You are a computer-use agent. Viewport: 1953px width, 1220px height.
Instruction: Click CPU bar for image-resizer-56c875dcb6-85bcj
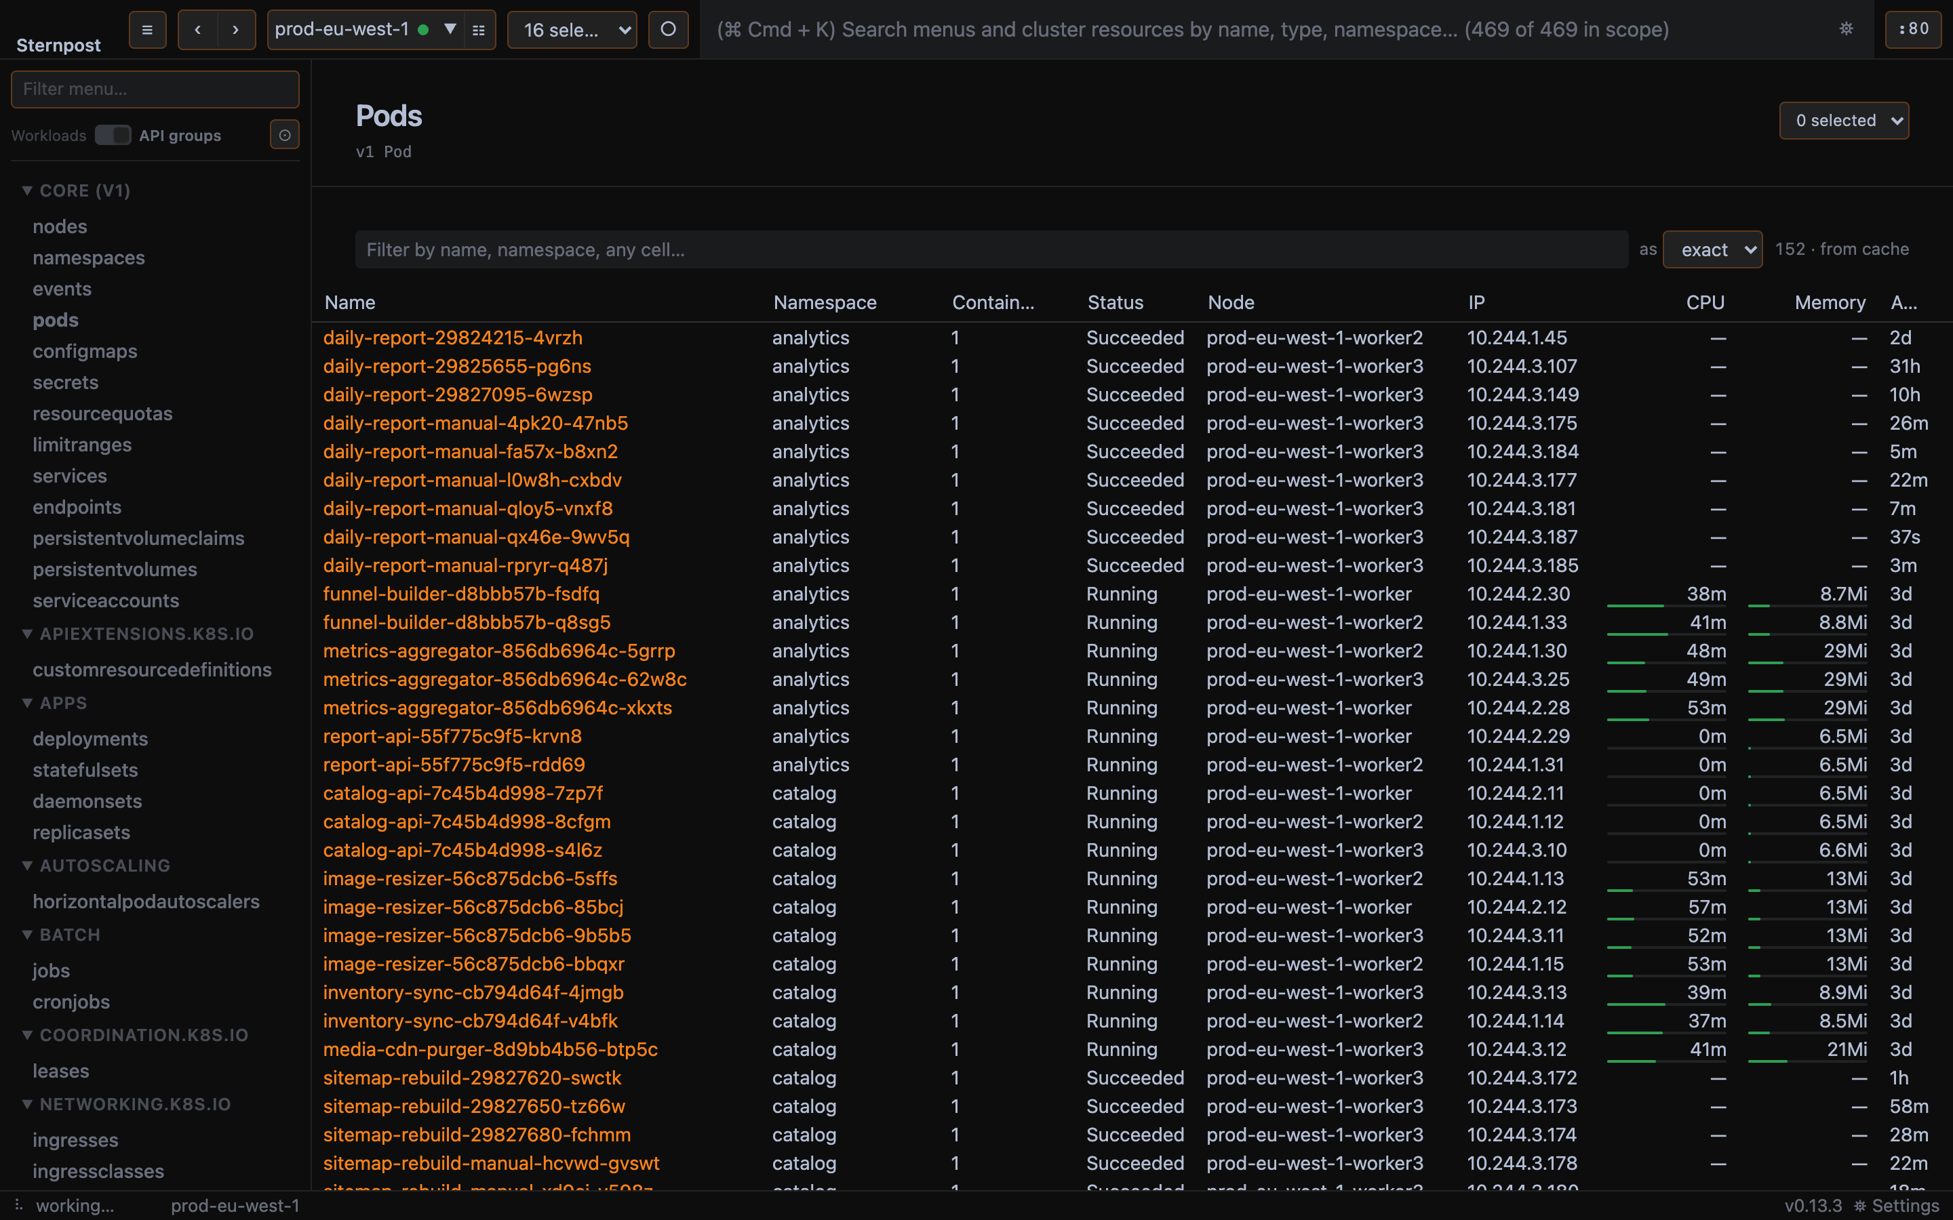[1667, 919]
